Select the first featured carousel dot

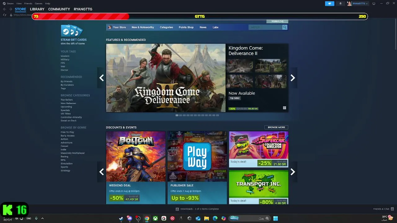click(x=177, y=115)
